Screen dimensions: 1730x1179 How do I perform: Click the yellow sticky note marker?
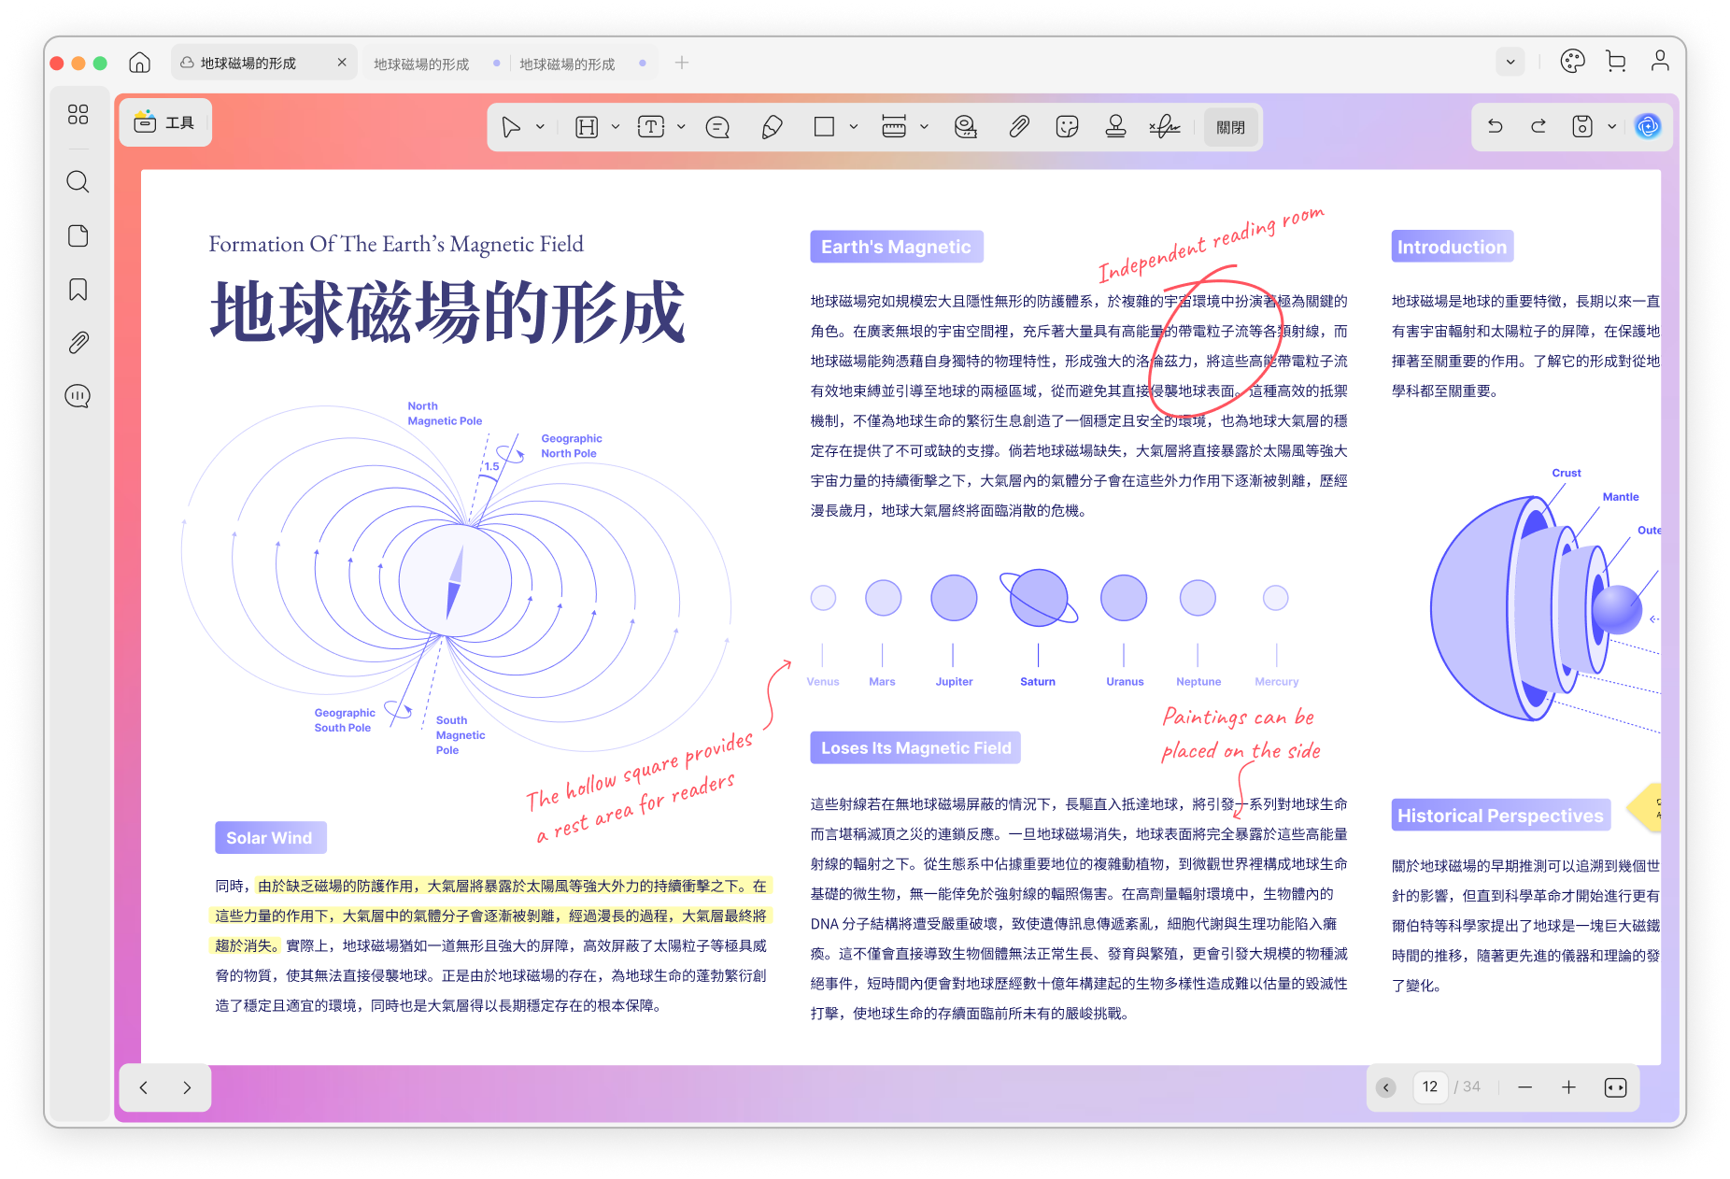[x=1645, y=807]
